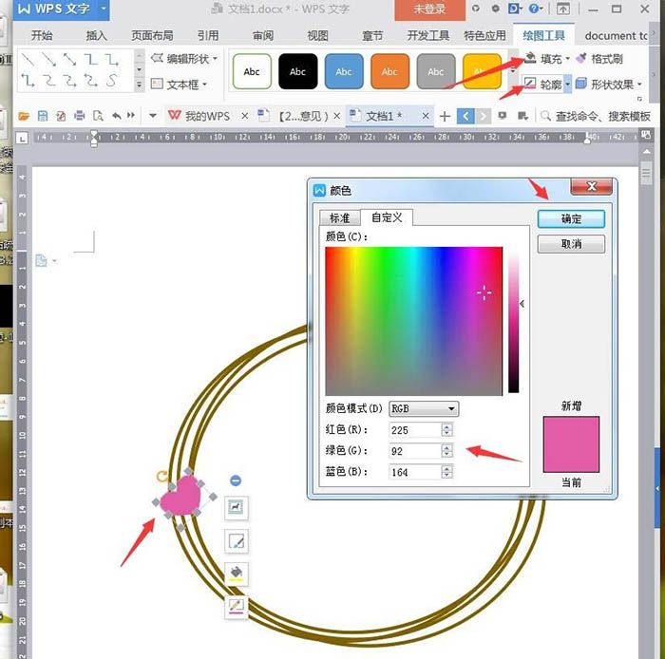
Task: Open the 轮廓 outline dropdown arrow
Action: (567, 85)
